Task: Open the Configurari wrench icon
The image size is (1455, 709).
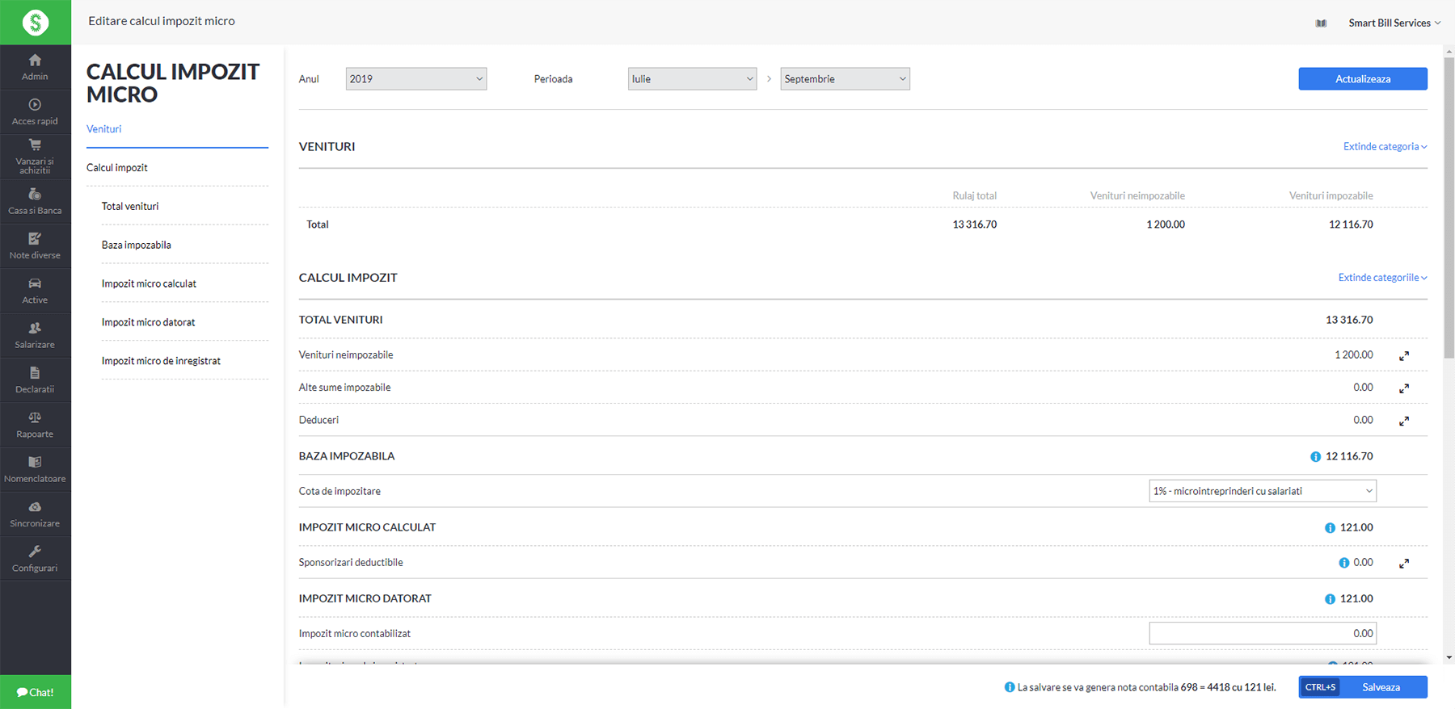Action: [x=35, y=552]
